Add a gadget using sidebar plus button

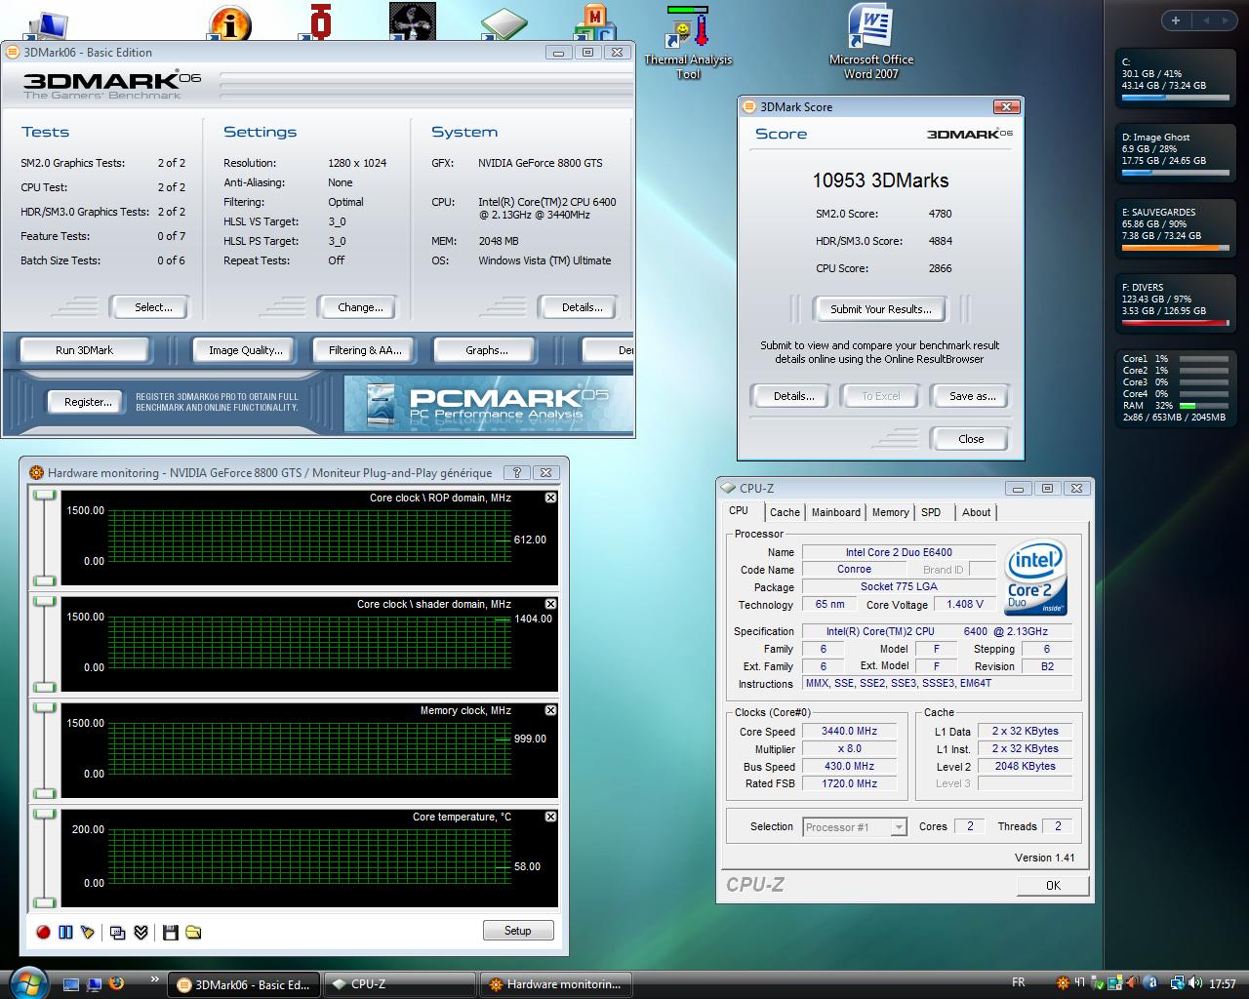pyautogui.click(x=1176, y=20)
